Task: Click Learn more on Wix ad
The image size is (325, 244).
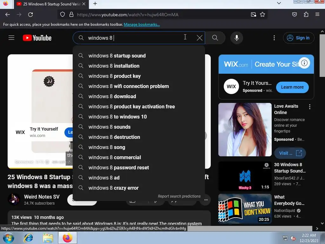Action: 292,87
